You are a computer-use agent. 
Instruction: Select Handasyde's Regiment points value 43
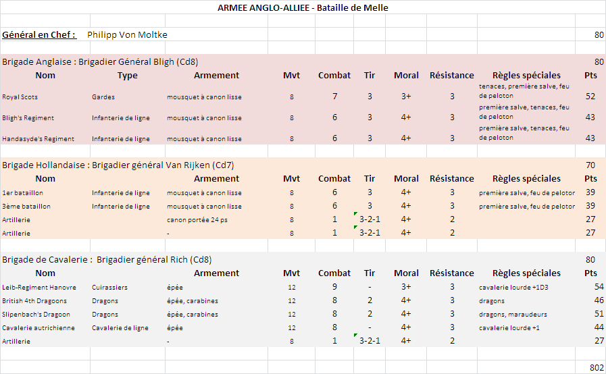pos(590,138)
